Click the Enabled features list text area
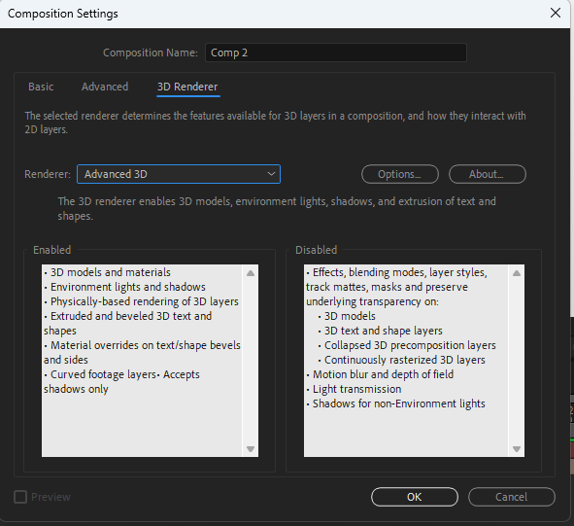Image resolution: width=574 pixels, height=526 pixels. tap(142, 361)
